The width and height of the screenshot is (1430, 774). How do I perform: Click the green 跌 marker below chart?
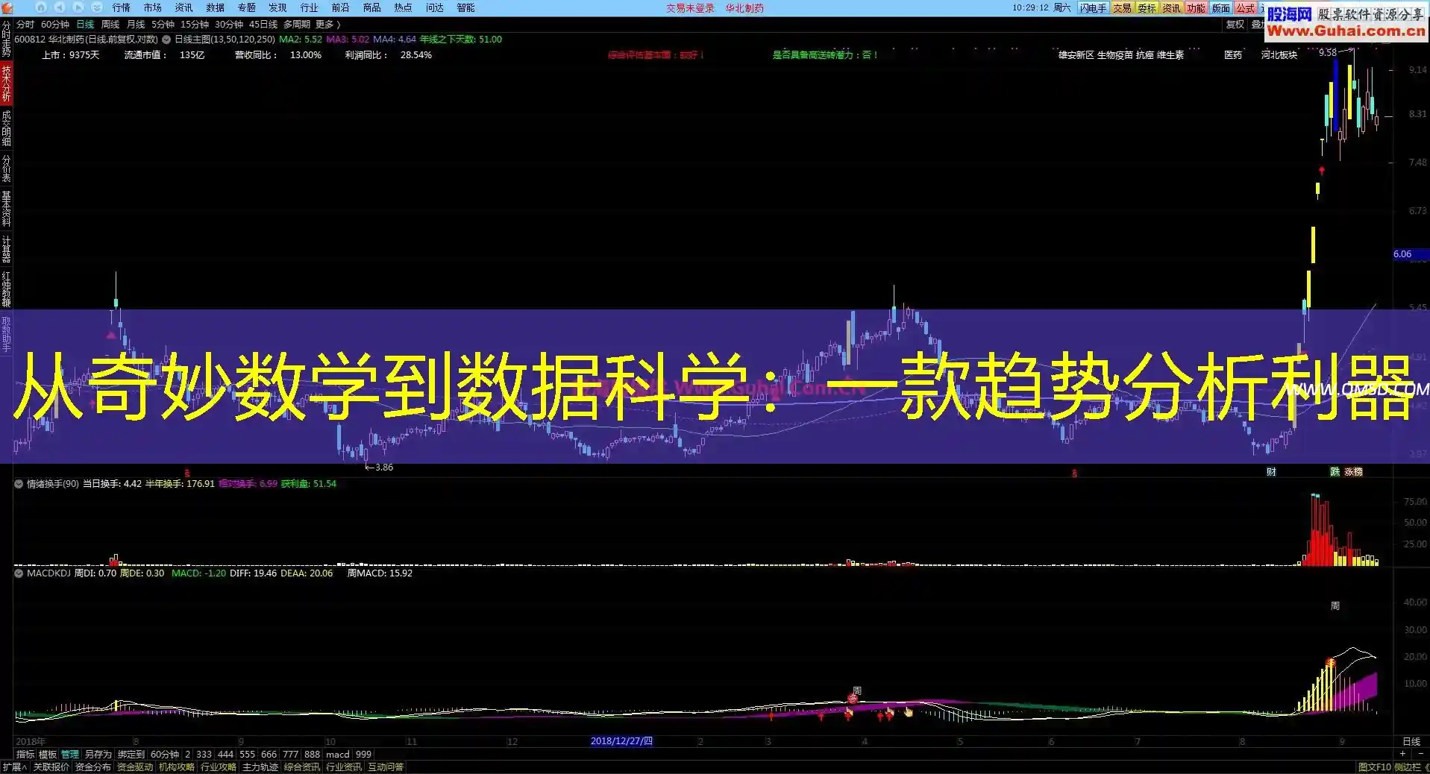pos(1335,472)
